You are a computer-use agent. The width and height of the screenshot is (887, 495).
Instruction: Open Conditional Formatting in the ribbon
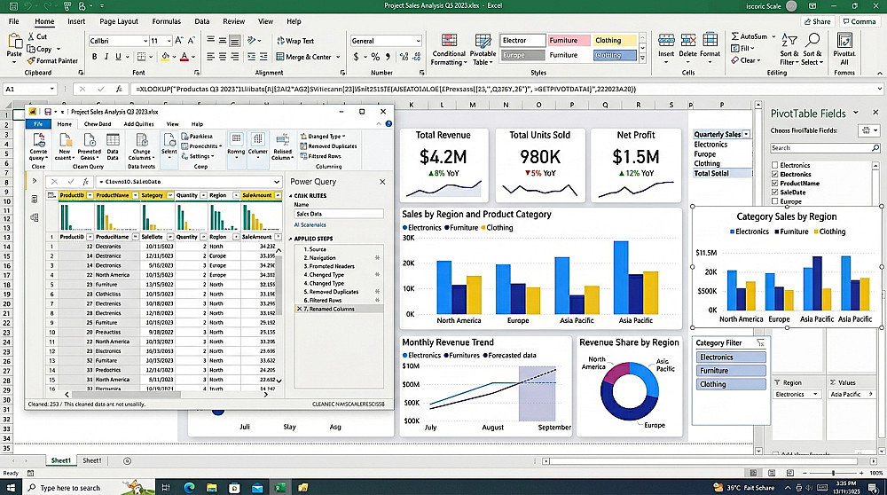(449, 50)
